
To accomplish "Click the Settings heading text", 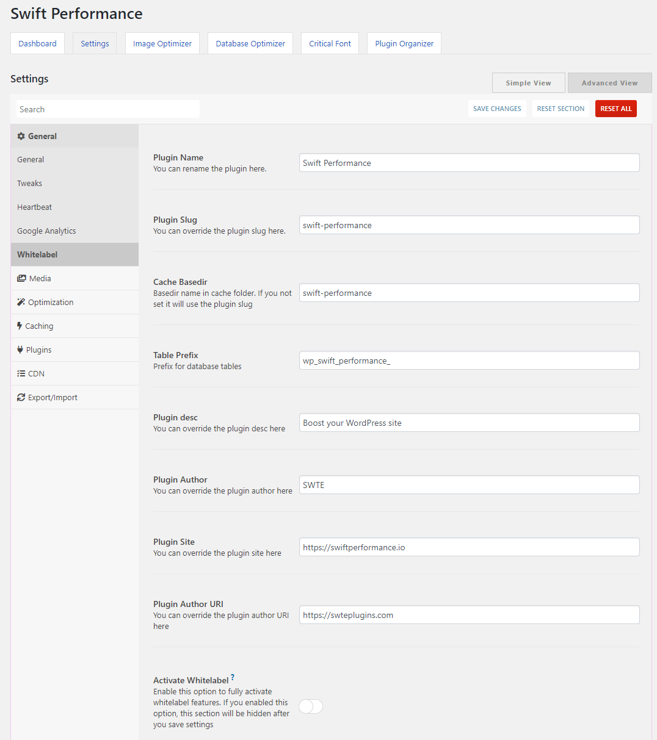I will [29, 79].
